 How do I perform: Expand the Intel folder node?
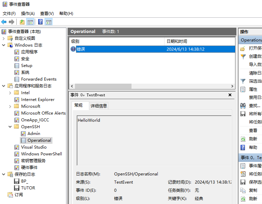10,93
